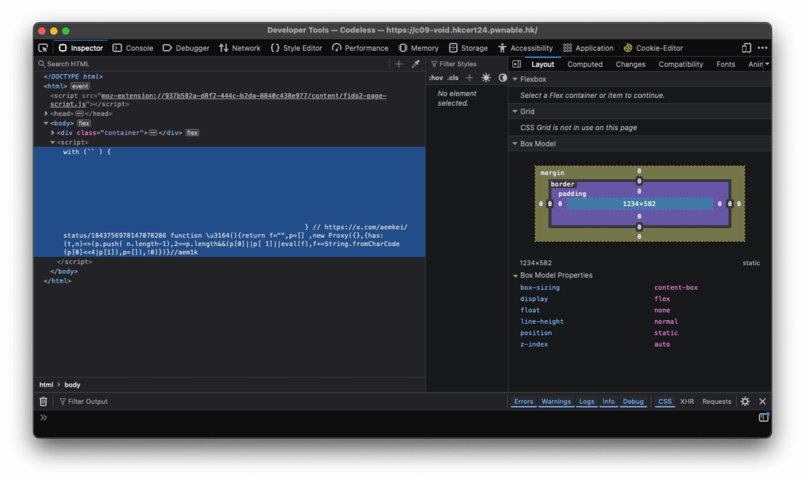Open Responsive Design Mode
This screenshot has height=482, width=805.
coord(746,48)
